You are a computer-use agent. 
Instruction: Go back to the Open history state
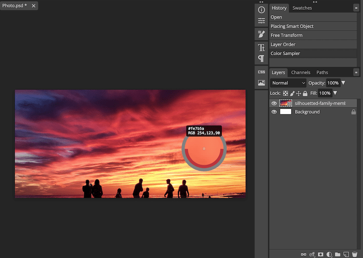276,17
